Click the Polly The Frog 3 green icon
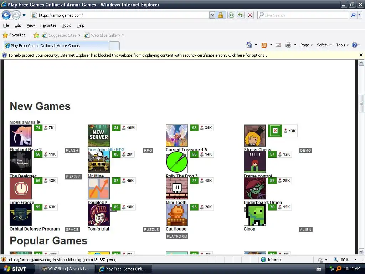The image size is (365, 274). [177, 162]
